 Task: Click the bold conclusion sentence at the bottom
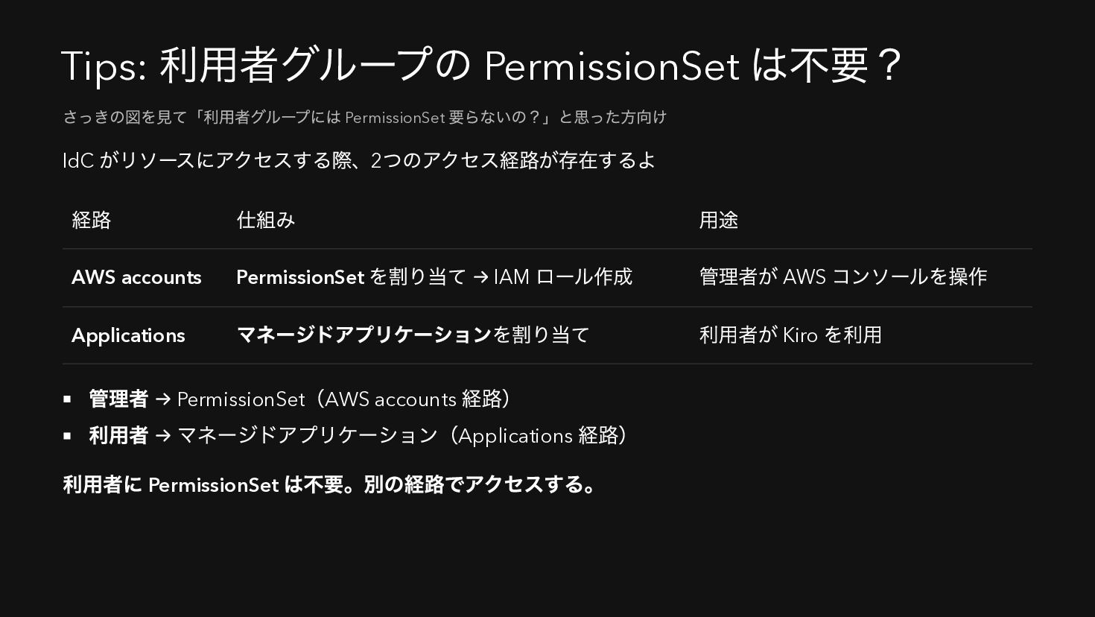point(330,485)
